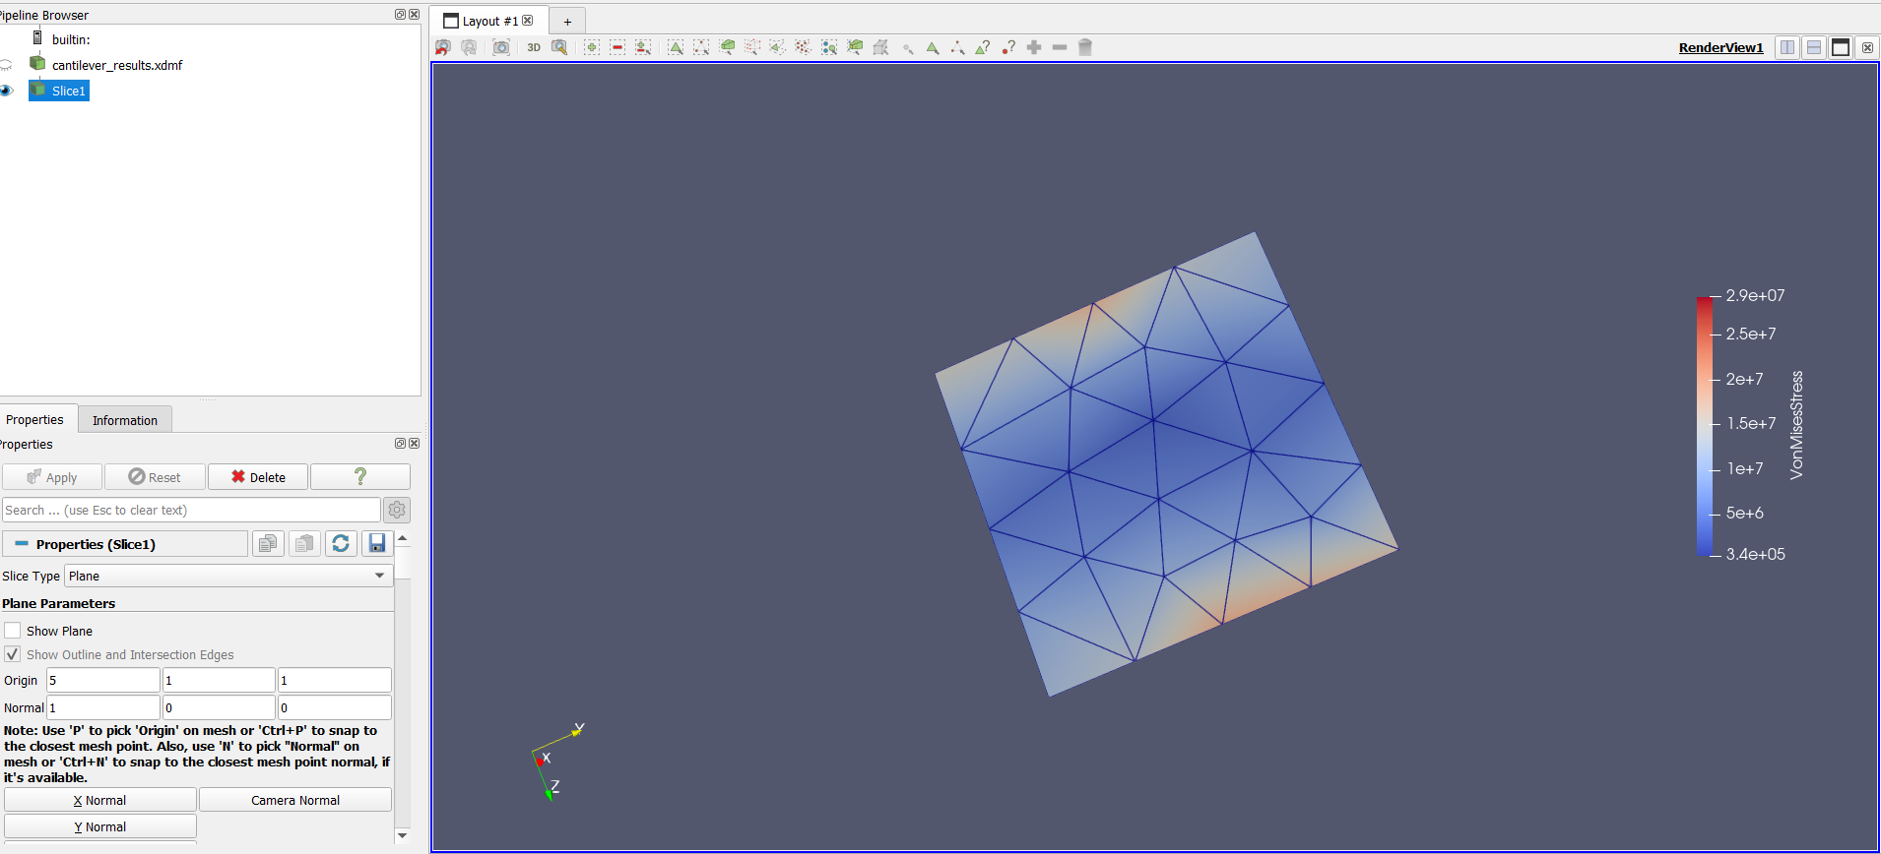The height and width of the screenshot is (854, 1881).
Task: Click the magnifier icon next to 3D
Action: pyautogui.click(x=559, y=47)
